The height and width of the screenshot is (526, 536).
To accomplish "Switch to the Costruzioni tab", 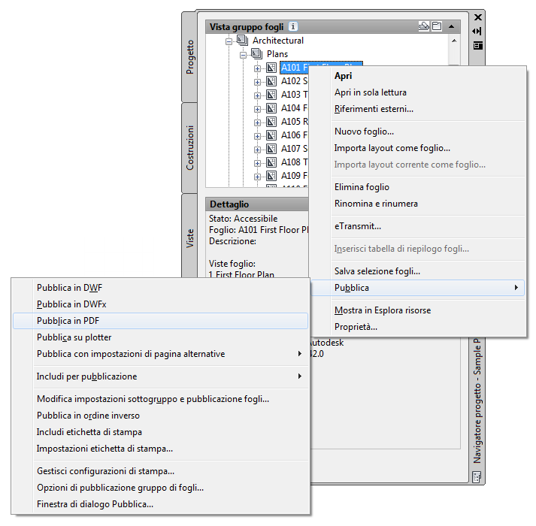I will (189, 147).
